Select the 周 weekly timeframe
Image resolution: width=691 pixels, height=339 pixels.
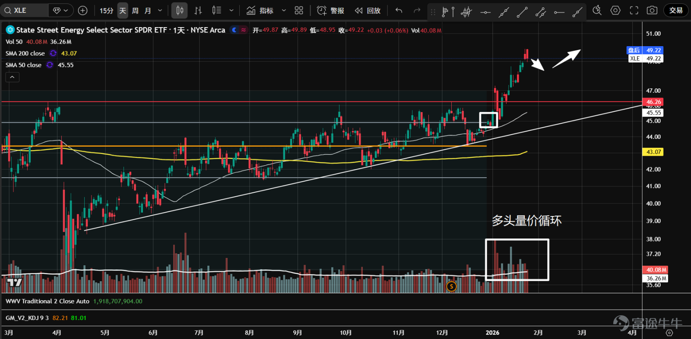click(135, 10)
